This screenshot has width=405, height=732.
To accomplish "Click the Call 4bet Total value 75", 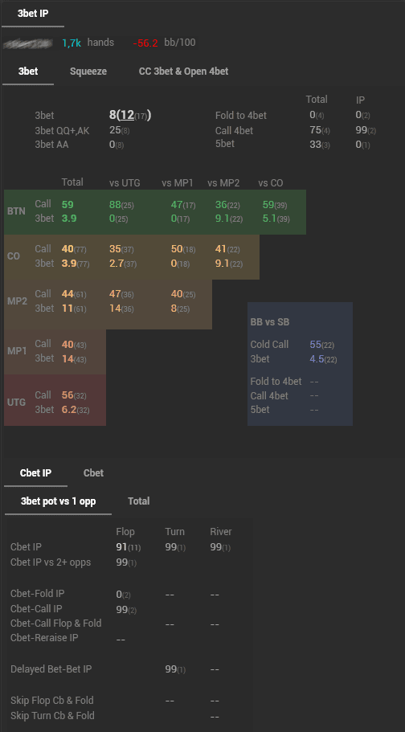I will tap(315, 130).
